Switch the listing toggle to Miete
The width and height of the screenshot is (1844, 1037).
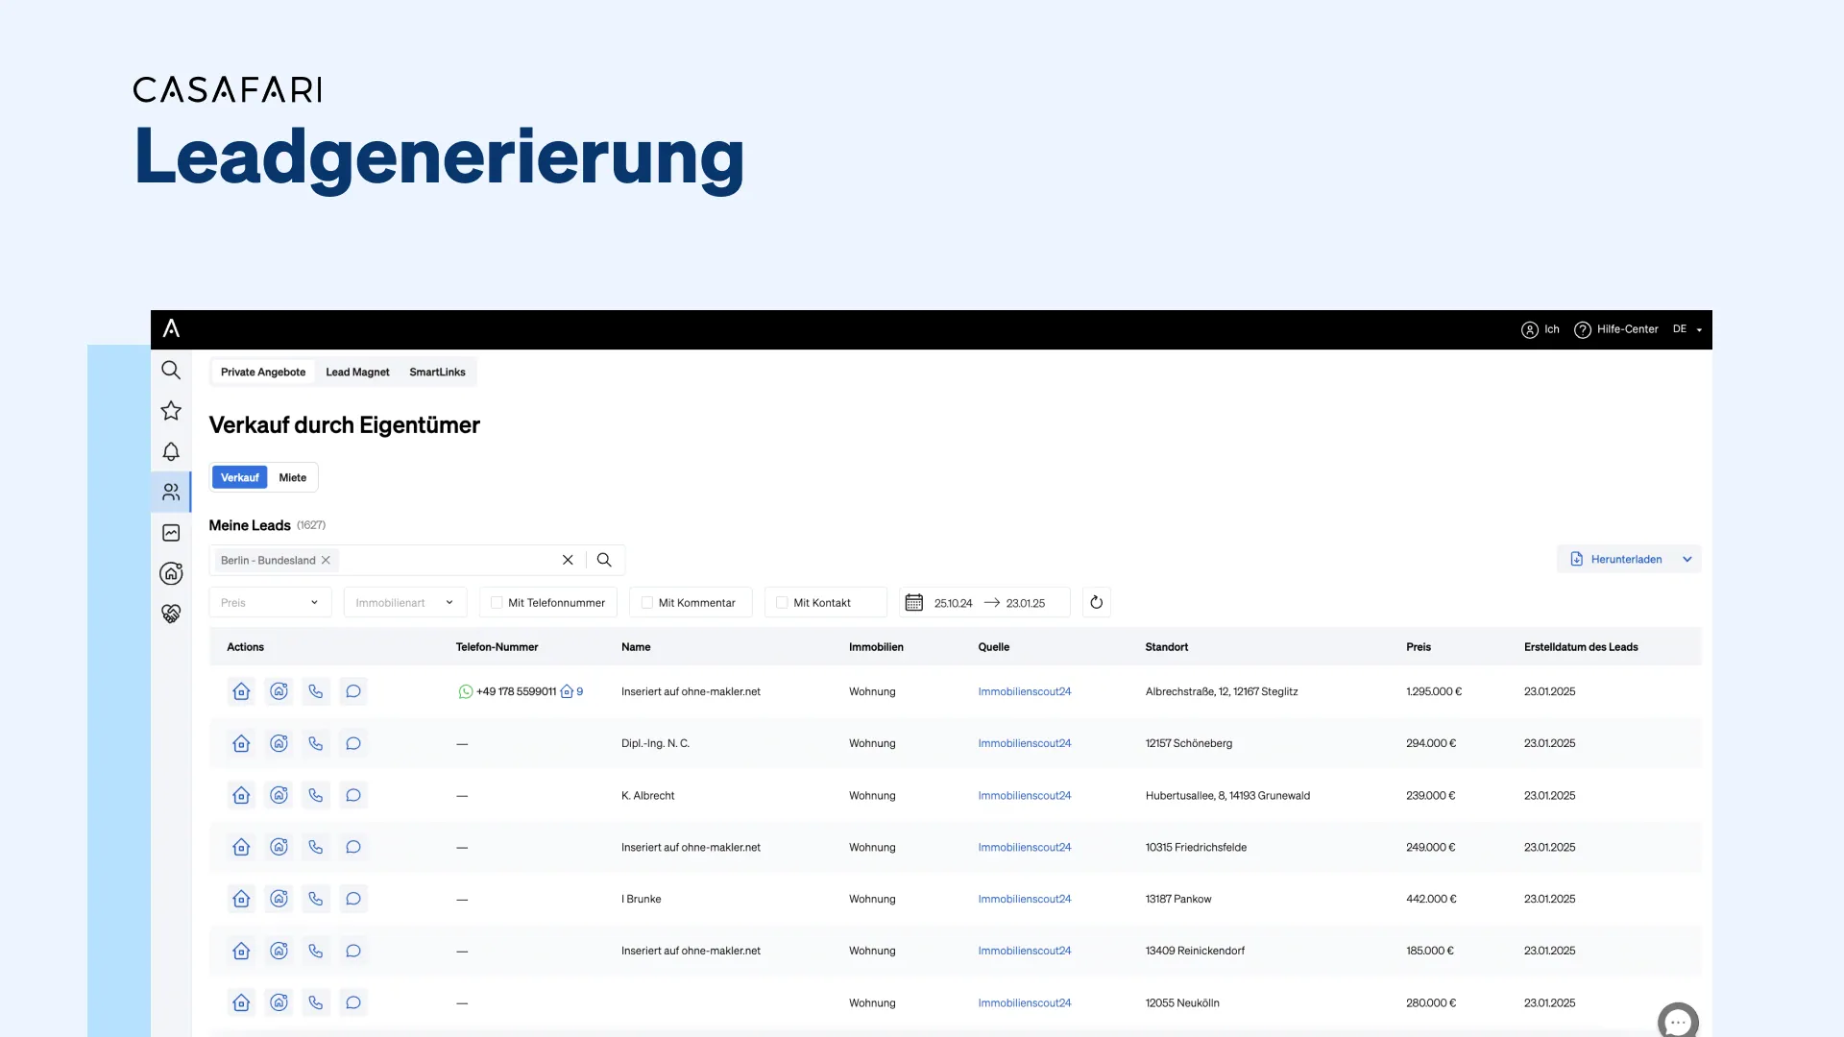coord(292,477)
